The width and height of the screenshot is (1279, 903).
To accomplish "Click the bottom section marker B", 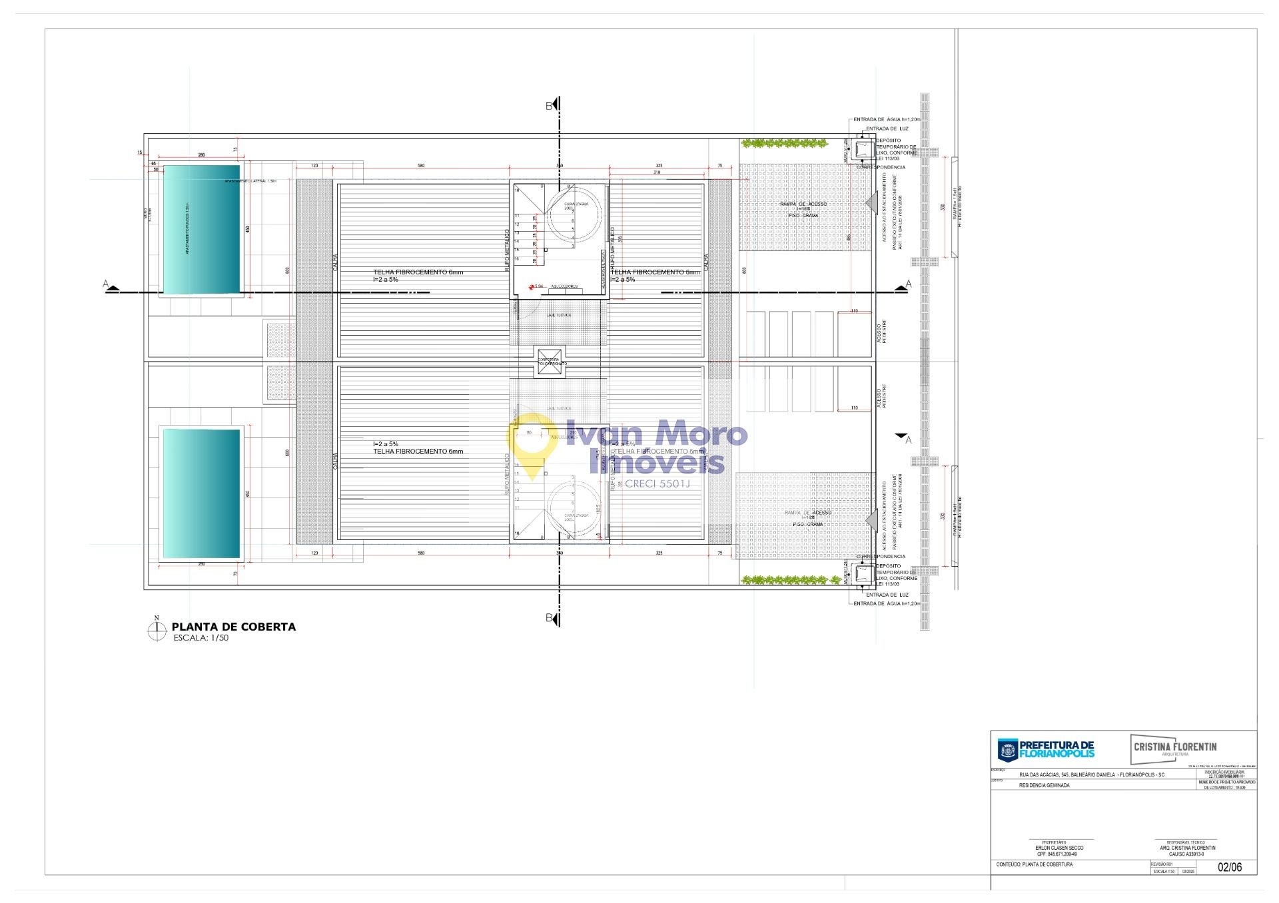I will (552, 618).
